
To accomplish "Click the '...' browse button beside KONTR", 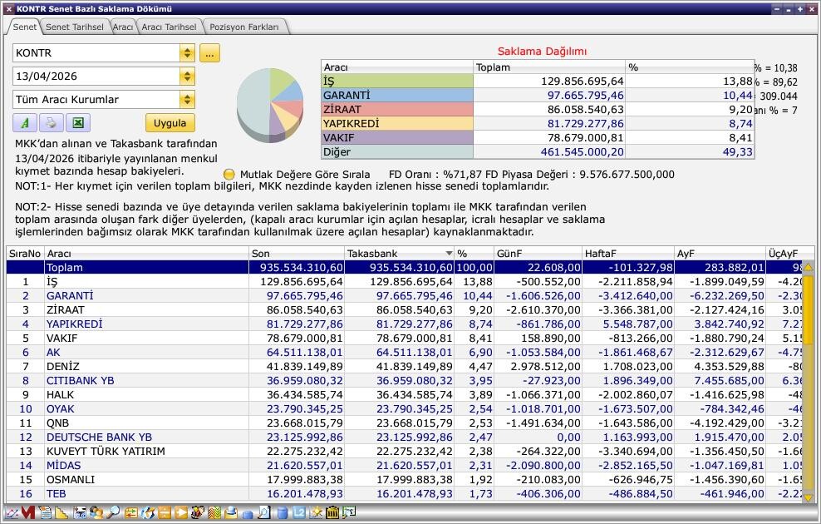I will pyautogui.click(x=209, y=53).
